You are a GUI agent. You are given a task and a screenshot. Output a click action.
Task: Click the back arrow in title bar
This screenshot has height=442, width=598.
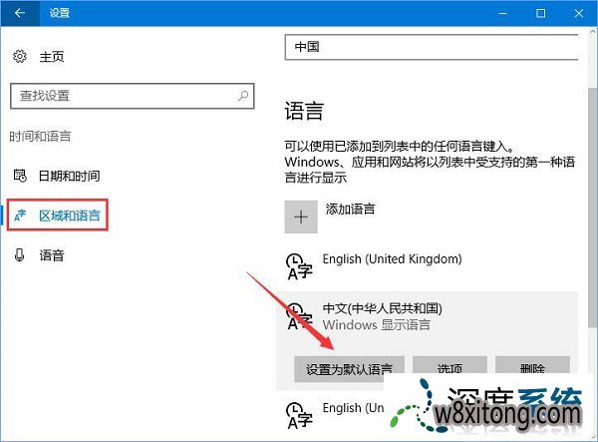point(19,14)
